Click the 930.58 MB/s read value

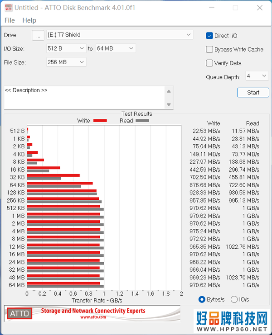(x=244, y=193)
